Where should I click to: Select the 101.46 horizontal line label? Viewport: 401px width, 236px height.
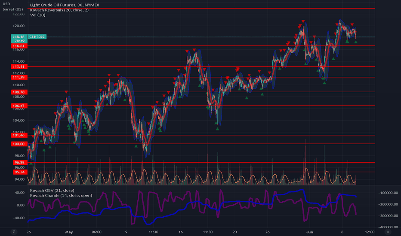pos(19,135)
